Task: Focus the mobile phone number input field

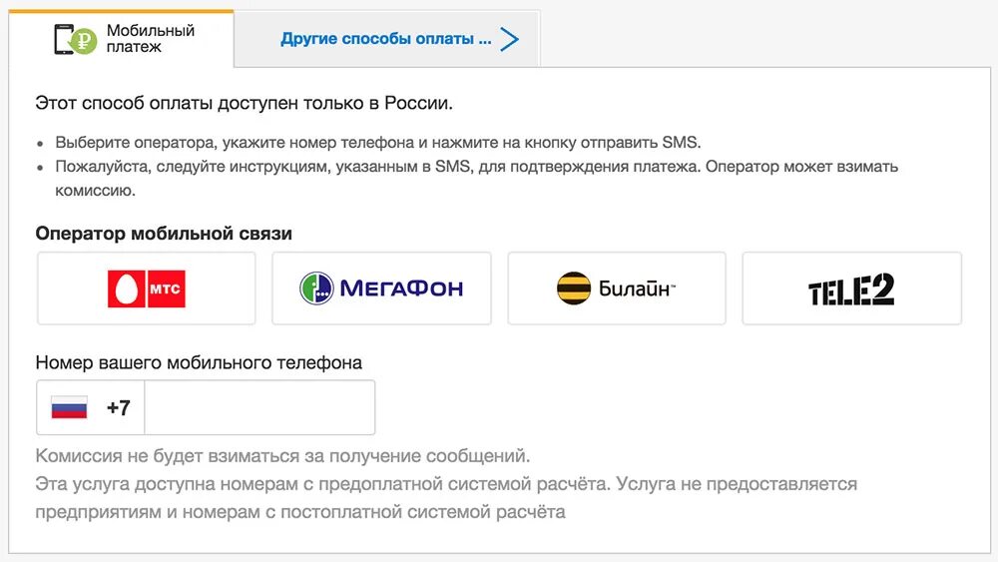Action: click(259, 407)
